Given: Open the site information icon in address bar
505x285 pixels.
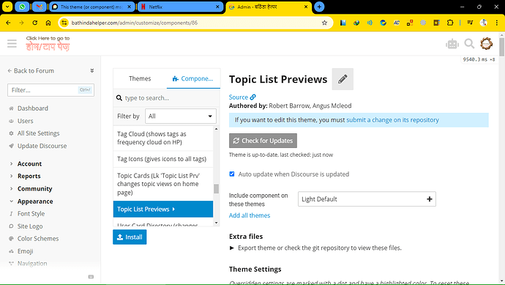Looking at the screenshot, I should click(64, 23).
